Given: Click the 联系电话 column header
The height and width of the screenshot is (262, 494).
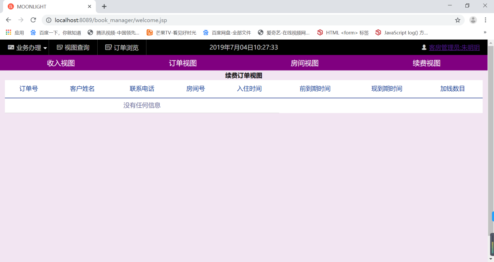Looking at the screenshot, I should coord(142,89).
